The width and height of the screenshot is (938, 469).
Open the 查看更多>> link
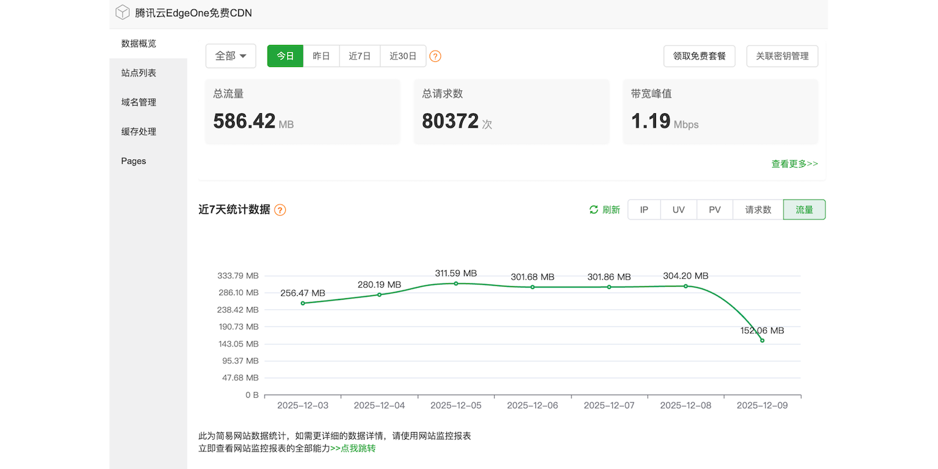coord(794,164)
